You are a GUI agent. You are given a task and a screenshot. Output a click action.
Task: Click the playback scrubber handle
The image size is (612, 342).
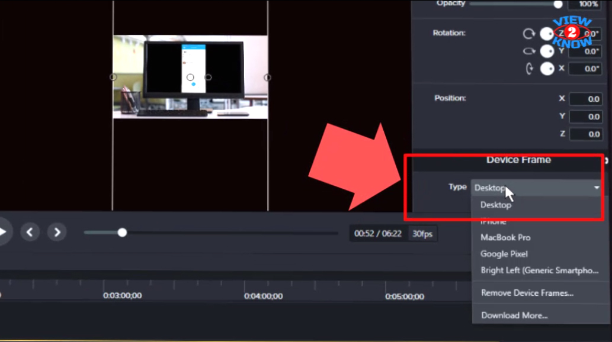click(122, 233)
